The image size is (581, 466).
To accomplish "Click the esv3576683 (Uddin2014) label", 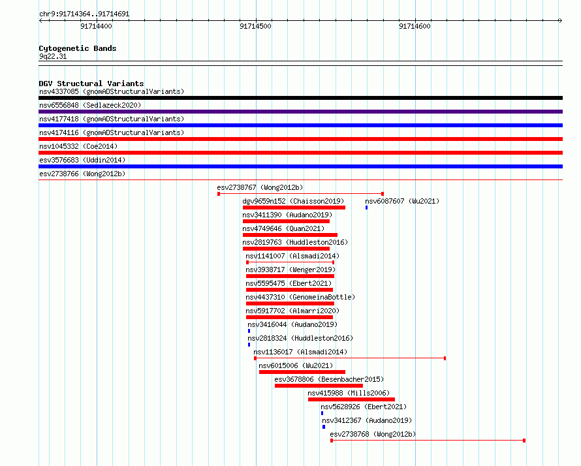I will 82,160.
